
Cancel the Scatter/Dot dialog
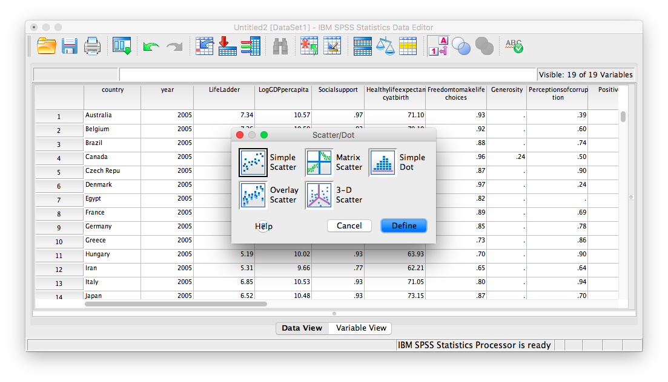349,226
